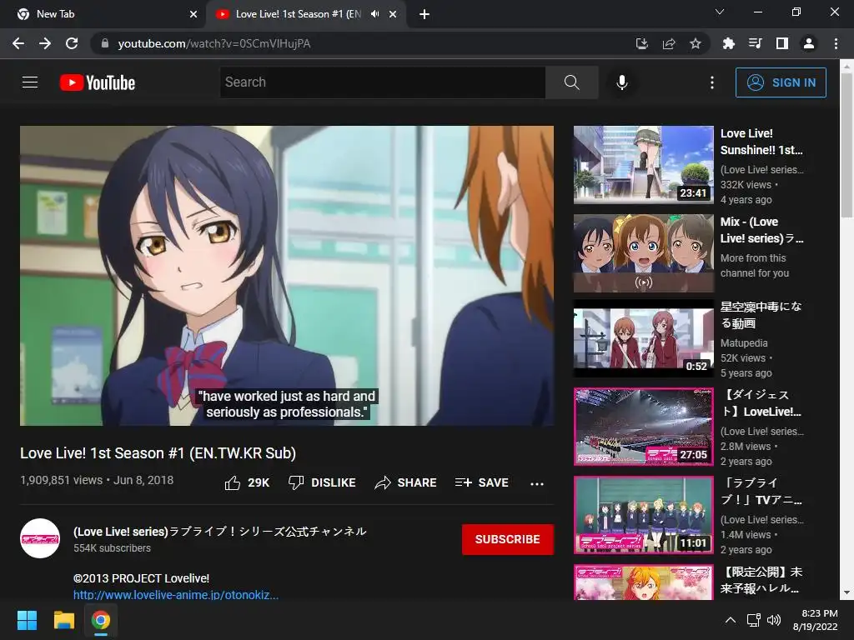Switch to the New Tab tab
854x640 pixels.
click(x=103, y=14)
